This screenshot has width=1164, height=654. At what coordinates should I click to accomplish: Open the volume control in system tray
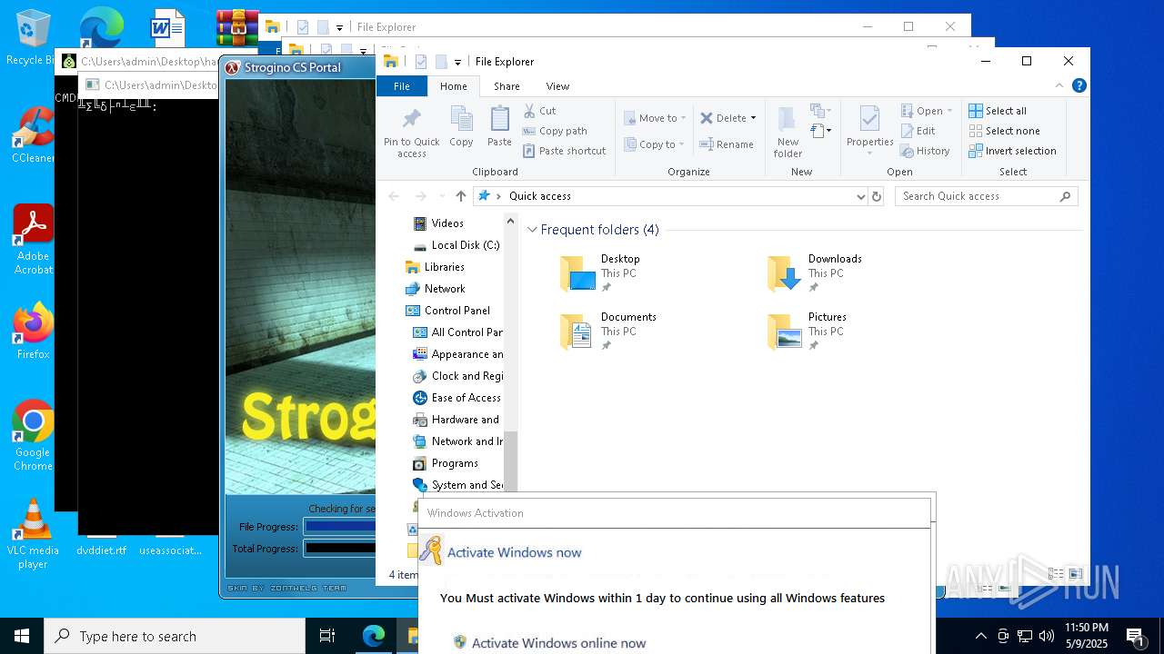click(x=1046, y=636)
